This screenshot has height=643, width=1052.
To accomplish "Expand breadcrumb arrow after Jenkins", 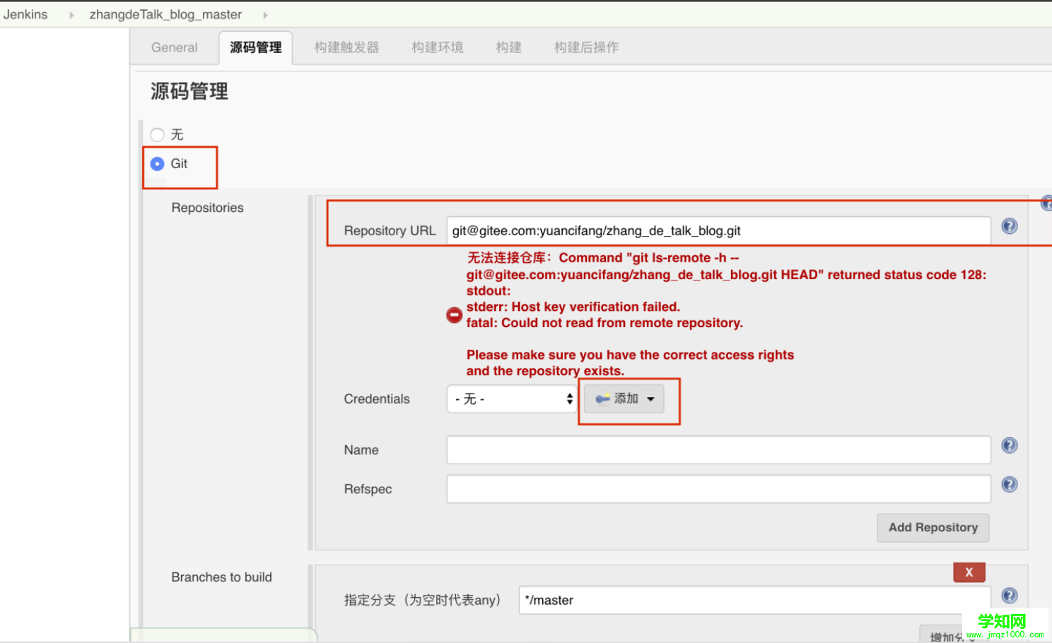I will click(71, 15).
